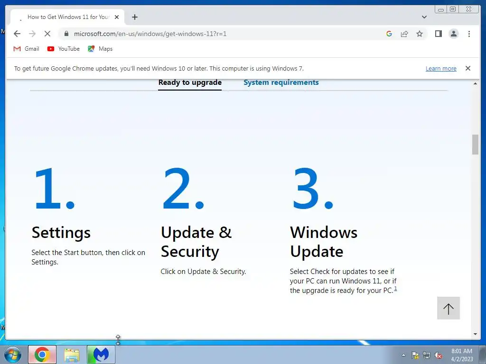Click the Google icon in the address bar
Image resolution: width=486 pixels, height=364 pixels.
tap(389, 34)
